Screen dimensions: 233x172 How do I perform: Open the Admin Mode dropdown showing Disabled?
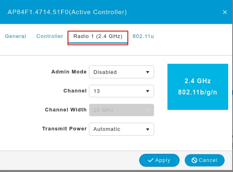click(x=121, y=72)
